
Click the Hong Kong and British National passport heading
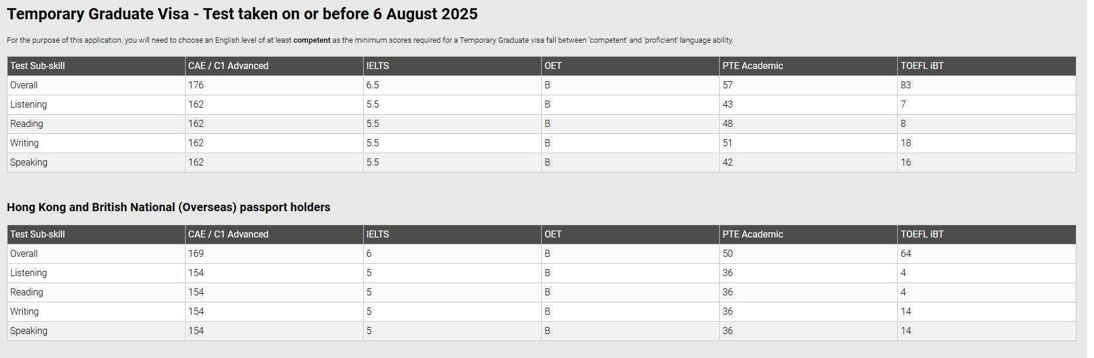[x=169, y=207]
